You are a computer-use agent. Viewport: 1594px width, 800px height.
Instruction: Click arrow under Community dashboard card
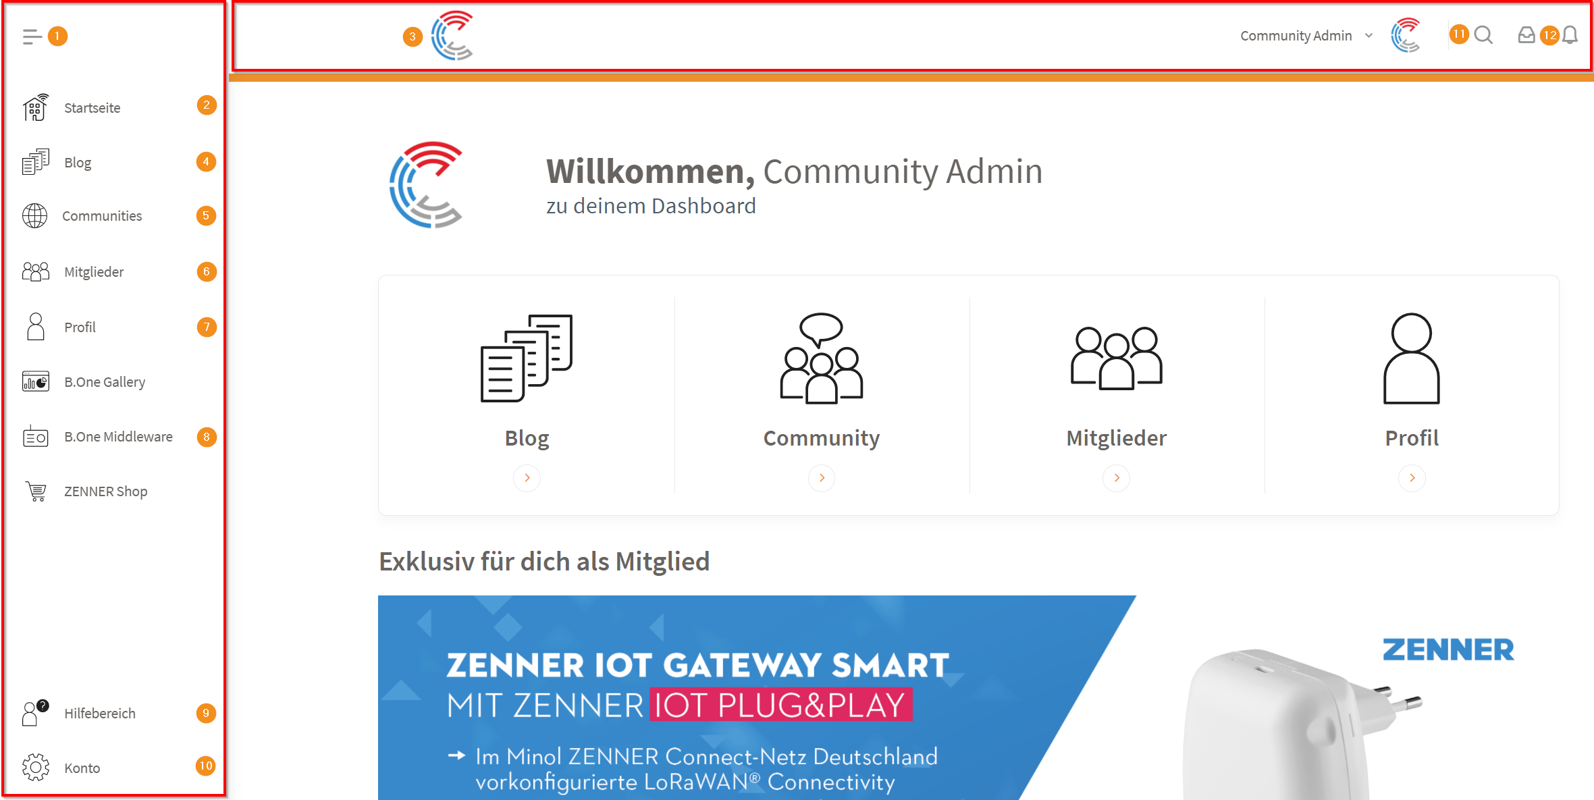822,478
